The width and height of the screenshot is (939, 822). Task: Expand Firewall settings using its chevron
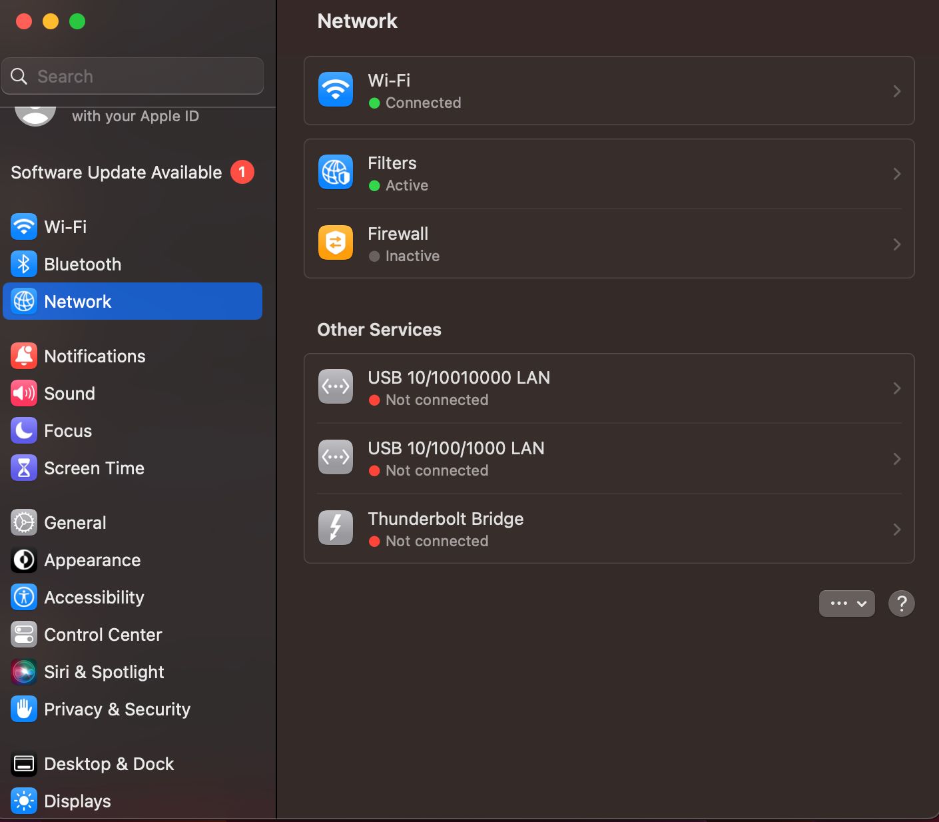point(896,244)
